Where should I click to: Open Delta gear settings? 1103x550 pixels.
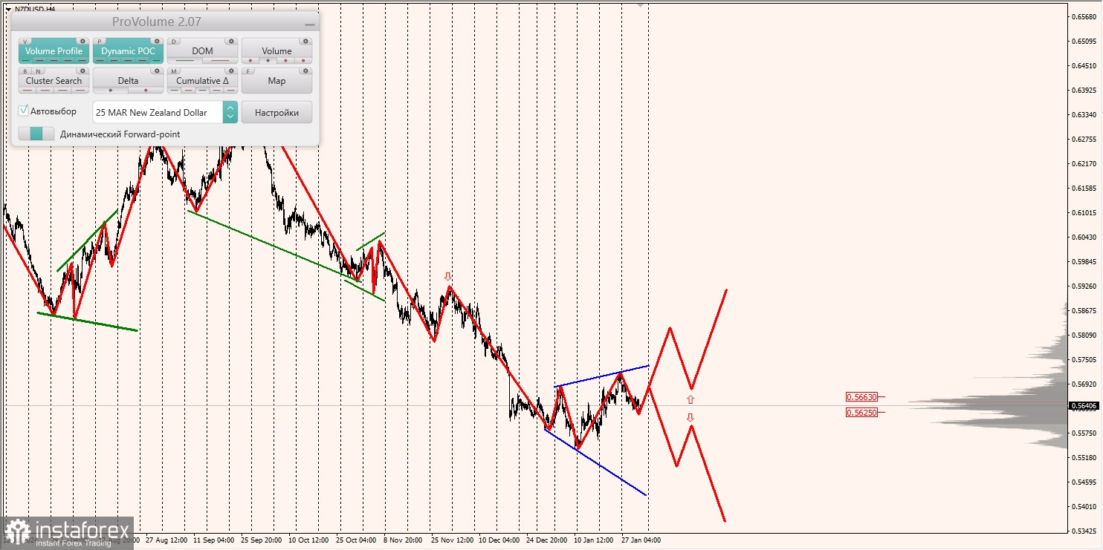point(157,71)
